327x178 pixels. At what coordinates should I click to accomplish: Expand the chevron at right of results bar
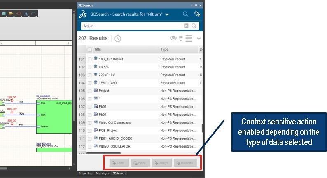tap(199, 39)
